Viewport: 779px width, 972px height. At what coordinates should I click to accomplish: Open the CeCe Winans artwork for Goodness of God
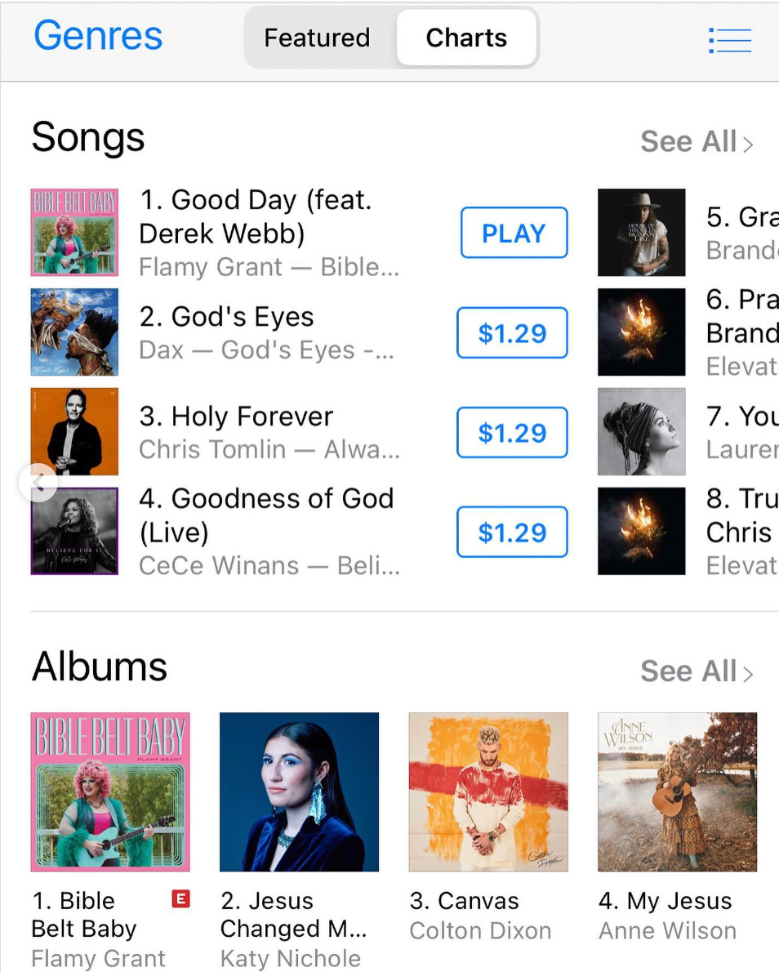(74, 531)
